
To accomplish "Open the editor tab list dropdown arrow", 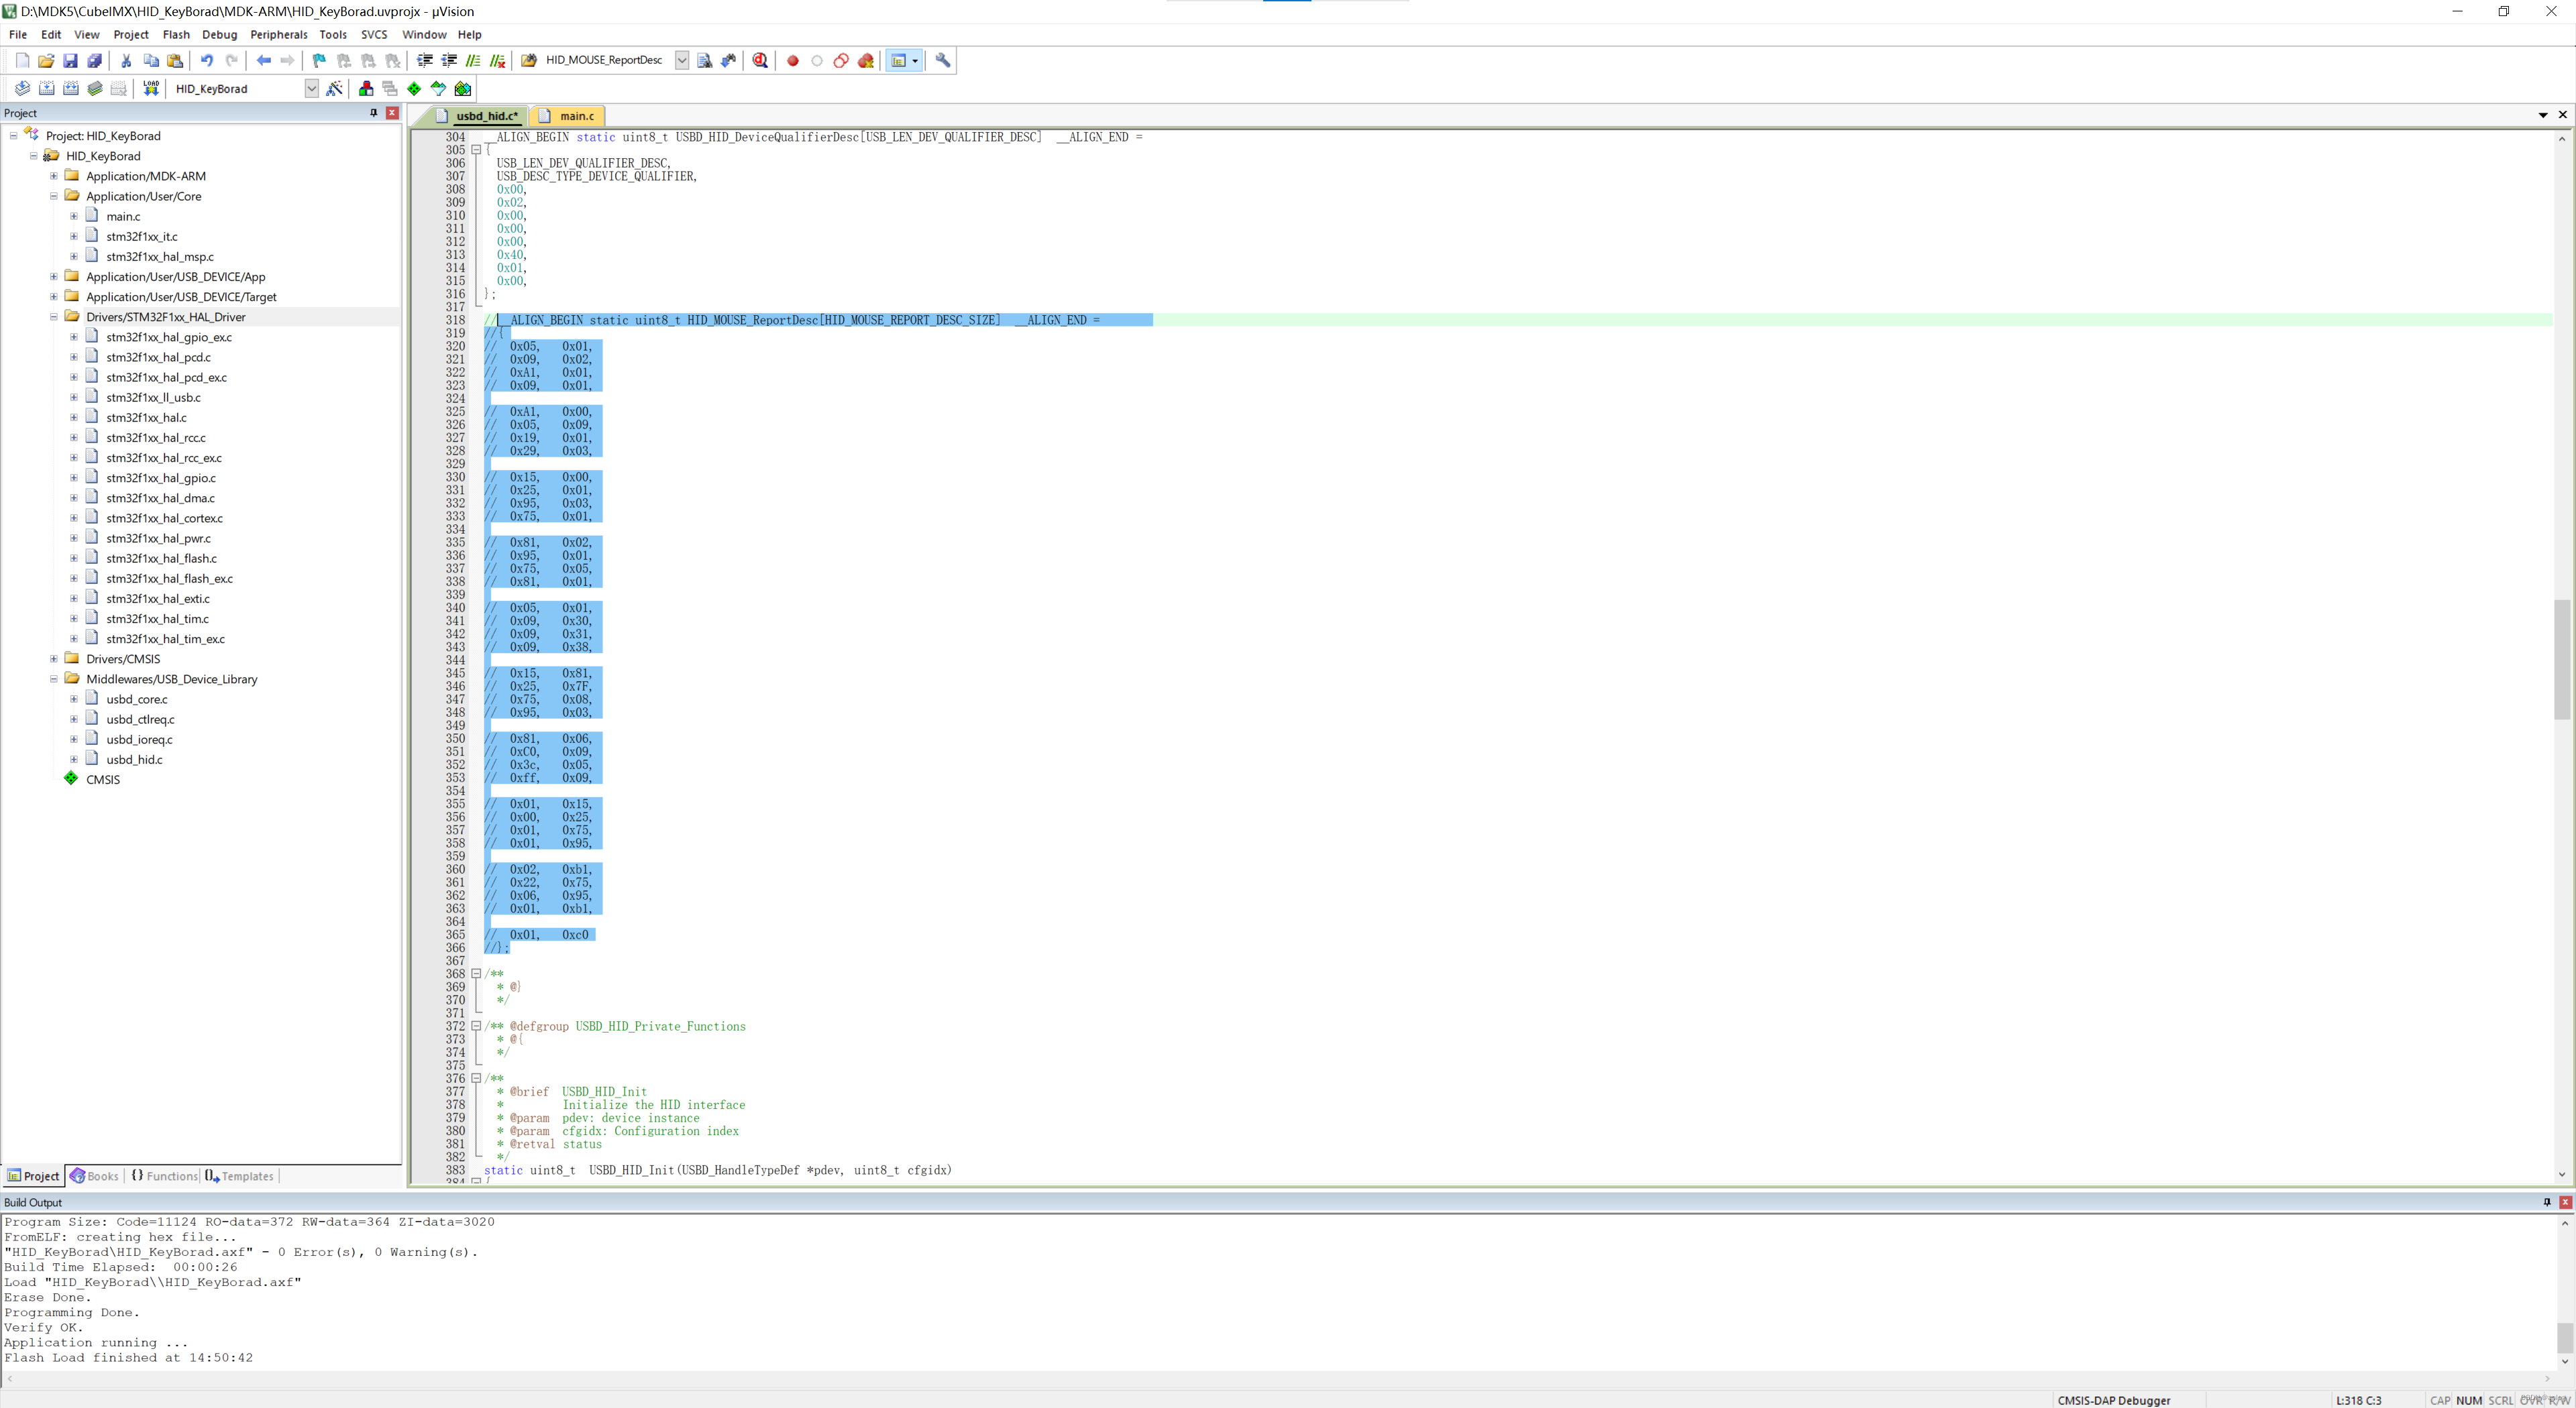I will click(x=2542, y=115).
